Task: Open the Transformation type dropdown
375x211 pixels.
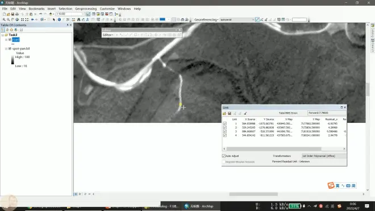Action: (x=324, y=156)
